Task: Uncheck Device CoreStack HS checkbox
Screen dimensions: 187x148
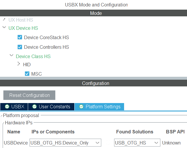Action: [x=20, y=37]
